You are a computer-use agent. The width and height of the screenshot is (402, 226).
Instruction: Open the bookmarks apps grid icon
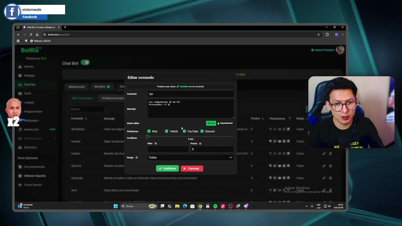click(18, 41)
